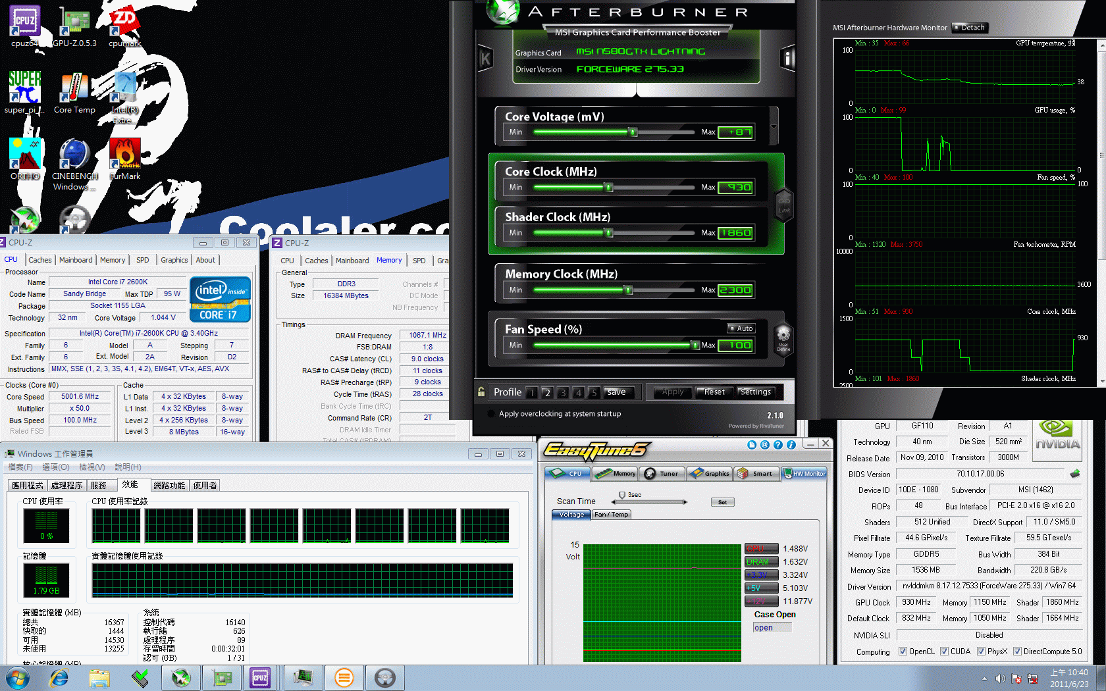Screen dimensions: 1106x691
Task: Click hardware monitor scrollbar down arrow
Action: click(1101, 380)
